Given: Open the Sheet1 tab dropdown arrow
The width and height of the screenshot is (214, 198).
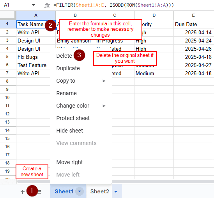Looking at the screenshot, I should 80,191.
